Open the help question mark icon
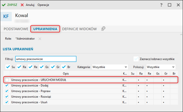Viewport: 183px width, 112px height. [x=161, y=5]
